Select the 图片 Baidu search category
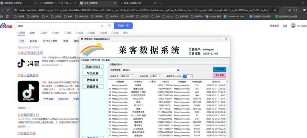 [x=44, y=33]
